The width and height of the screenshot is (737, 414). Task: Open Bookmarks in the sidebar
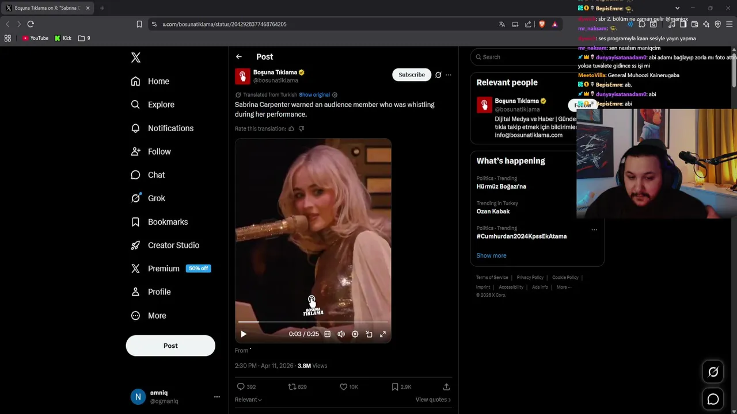coord(159,221)
